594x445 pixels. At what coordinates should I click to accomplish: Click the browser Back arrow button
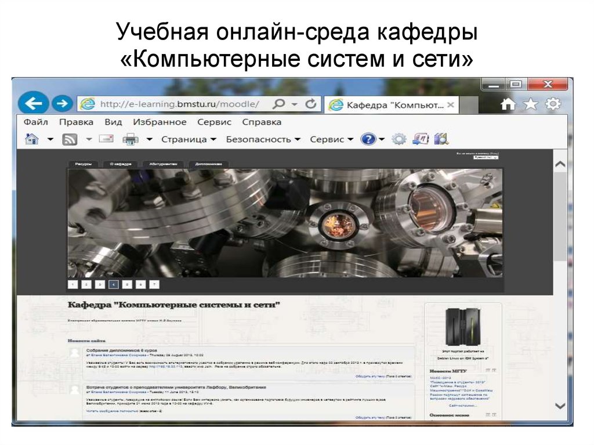(x=34, y=104)
